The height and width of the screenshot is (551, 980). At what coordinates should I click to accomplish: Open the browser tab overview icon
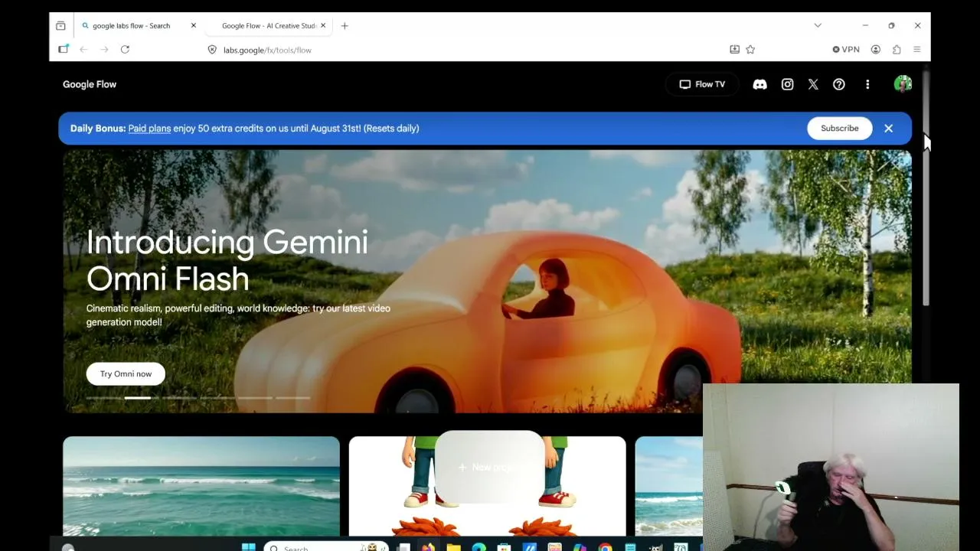60,25
